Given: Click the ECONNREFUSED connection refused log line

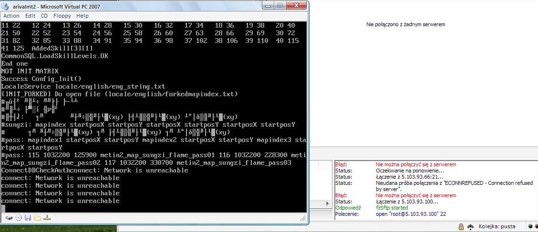Looking at the screenshot, I should tap(455, 186).
